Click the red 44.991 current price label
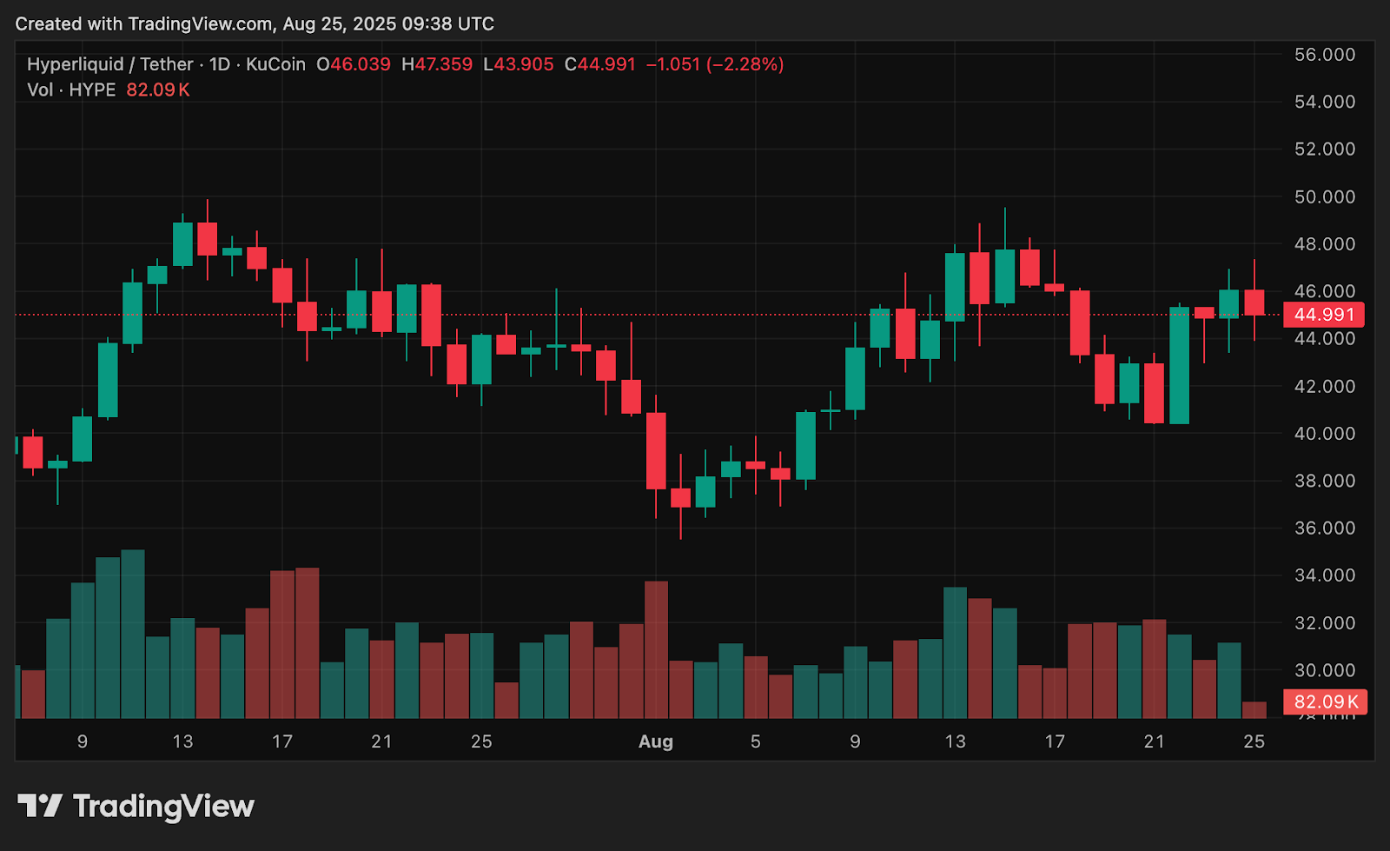 tap(1325, 316)
